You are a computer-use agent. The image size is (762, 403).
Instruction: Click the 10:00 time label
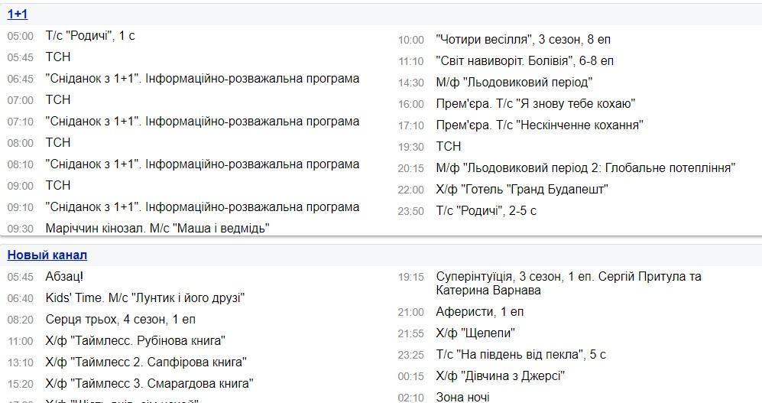[411, 40]
